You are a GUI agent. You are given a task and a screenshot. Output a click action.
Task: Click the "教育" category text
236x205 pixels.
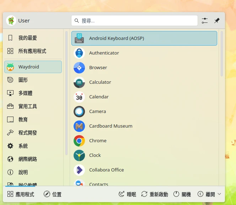tap(23, 119)
